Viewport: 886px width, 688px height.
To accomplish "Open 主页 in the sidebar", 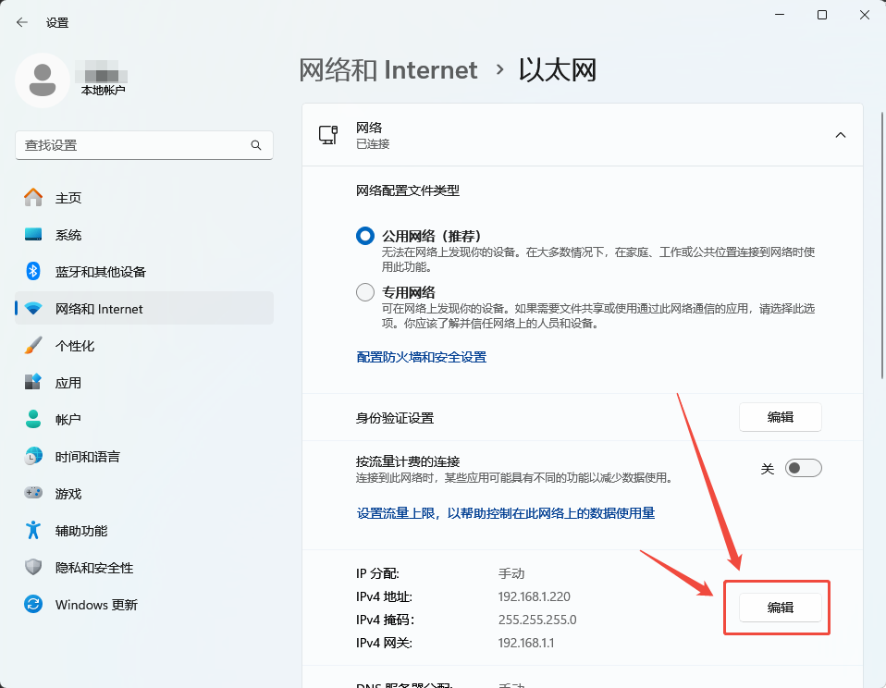I will [144, 197].
